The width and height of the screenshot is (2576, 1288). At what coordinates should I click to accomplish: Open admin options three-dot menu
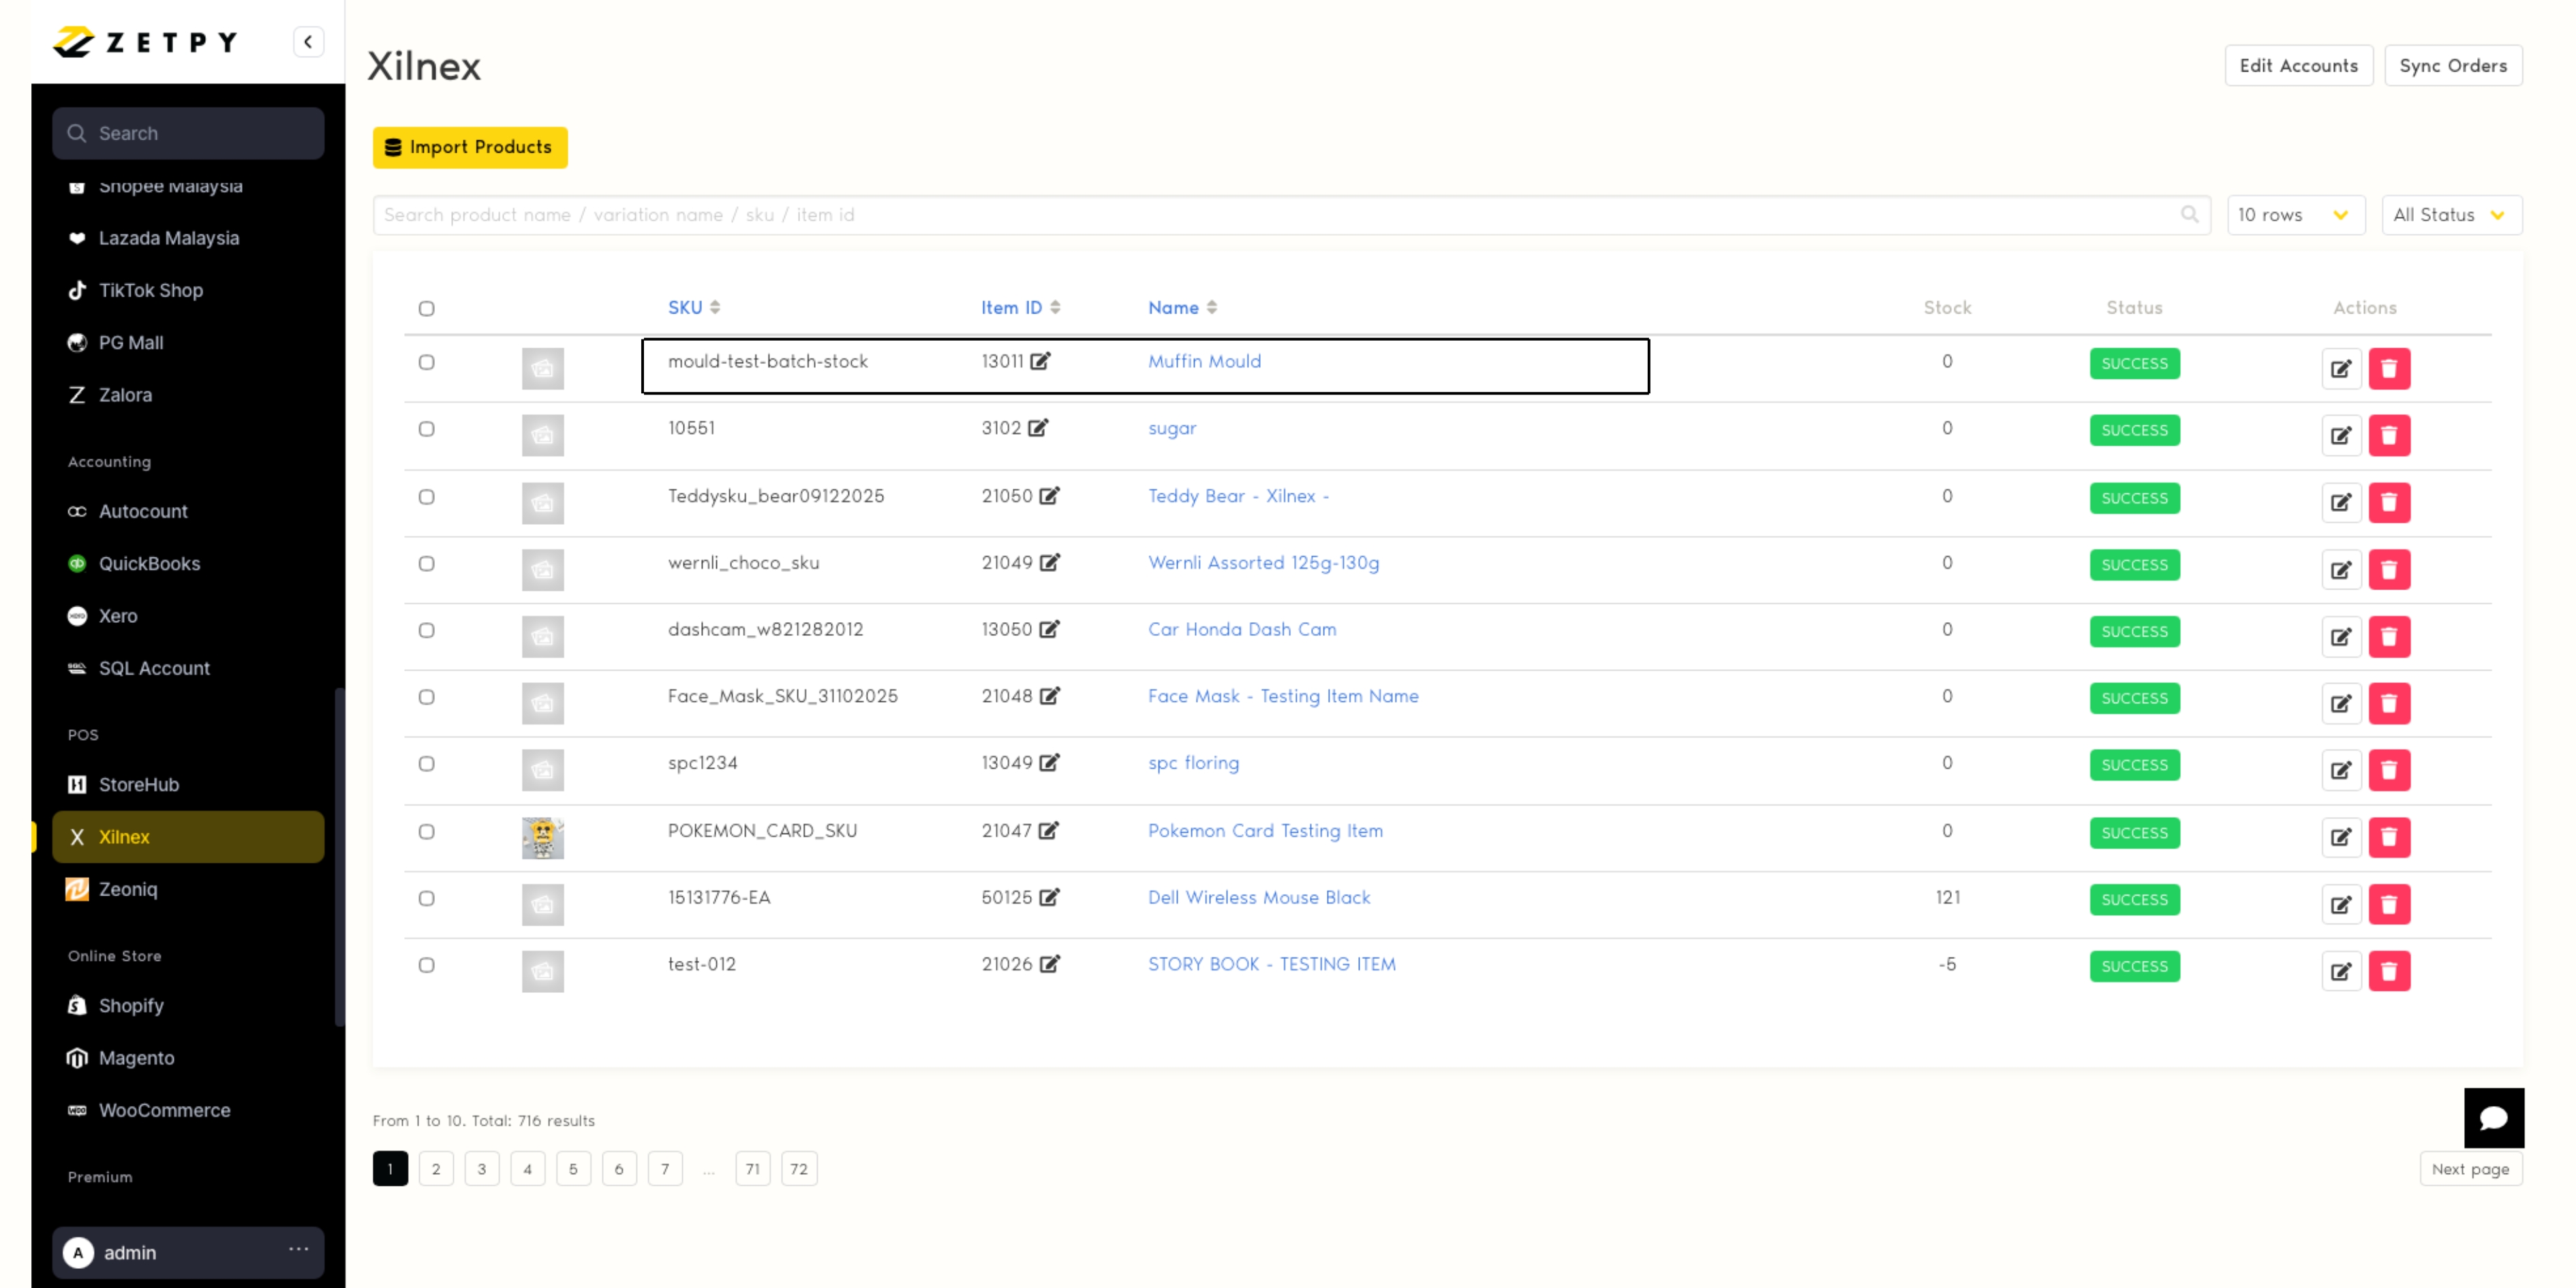298,1250
